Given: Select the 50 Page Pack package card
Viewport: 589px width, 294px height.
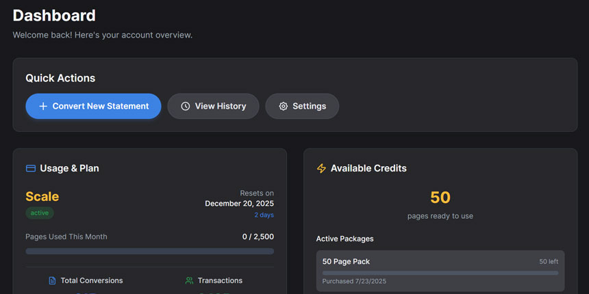Looking at the screenshot, I should pos(440,271).
